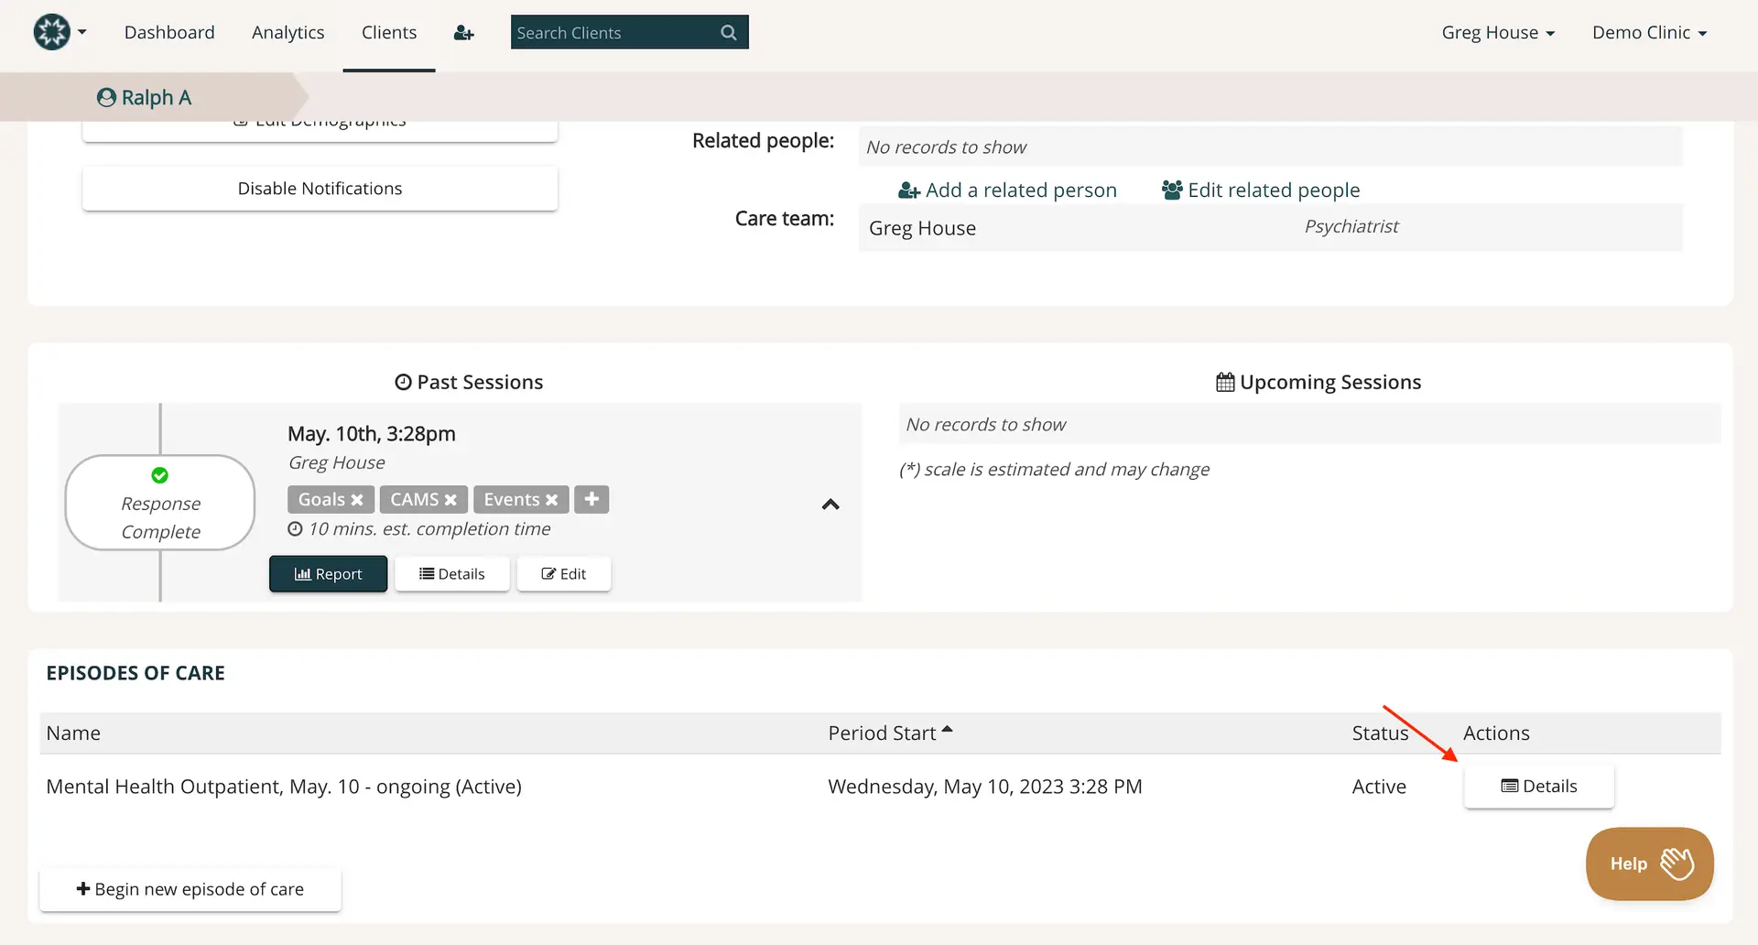Screen dimensions: 1758x945
Task: Click the Edit related people icon
Action: [x=1170, y=190]
